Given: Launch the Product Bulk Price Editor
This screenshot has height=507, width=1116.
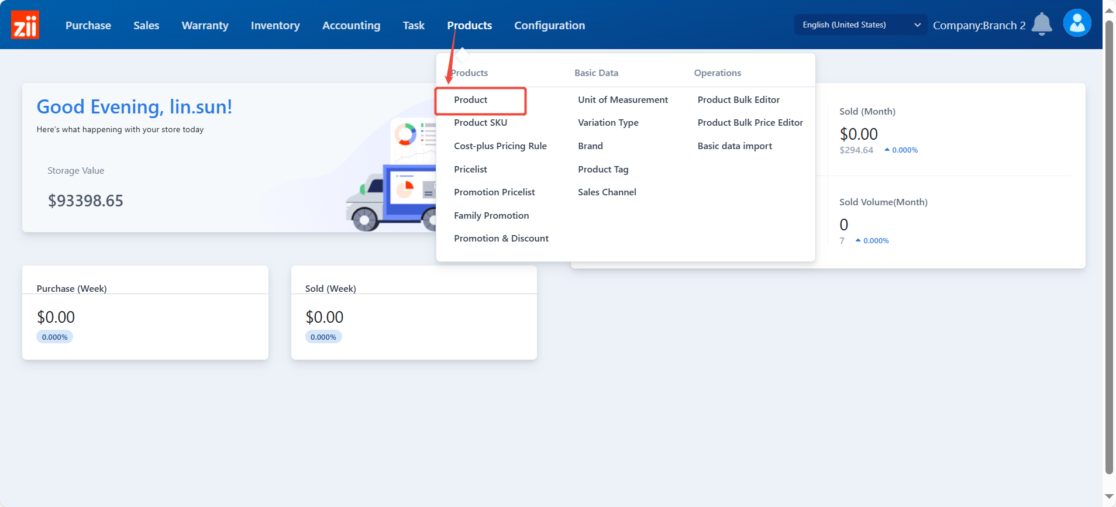Looking at the screenshot, I should [x=750, y=123].
